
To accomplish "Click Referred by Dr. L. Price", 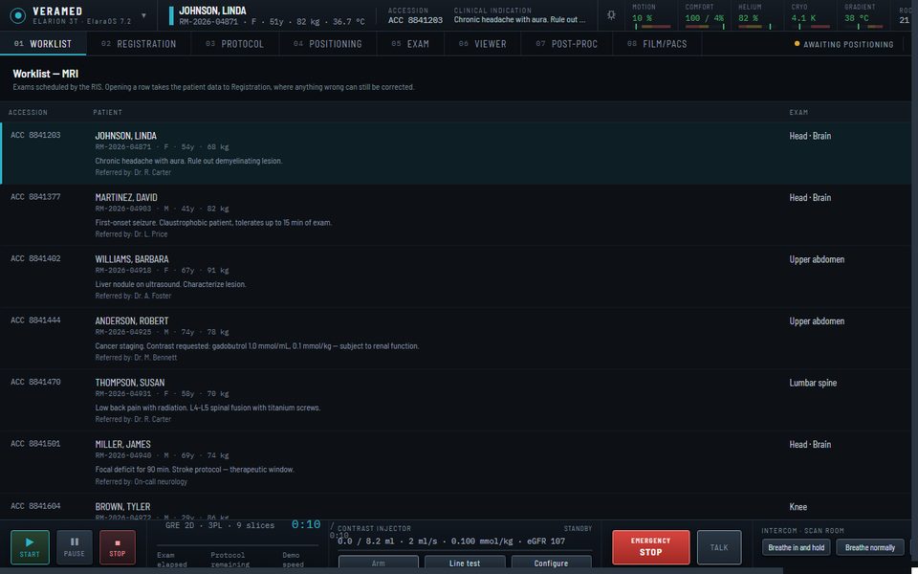I will (x=131, y=234).
